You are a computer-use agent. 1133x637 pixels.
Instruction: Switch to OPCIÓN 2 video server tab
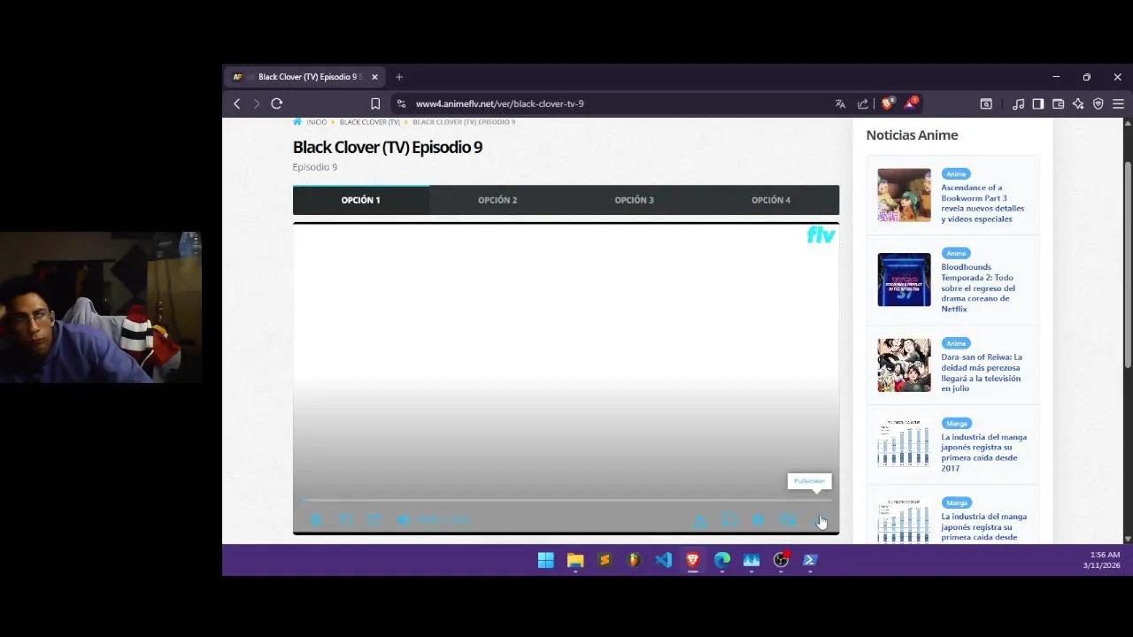[497, 200]
